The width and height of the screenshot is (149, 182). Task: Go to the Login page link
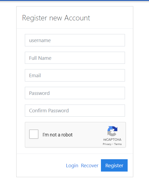click(72, 166)
